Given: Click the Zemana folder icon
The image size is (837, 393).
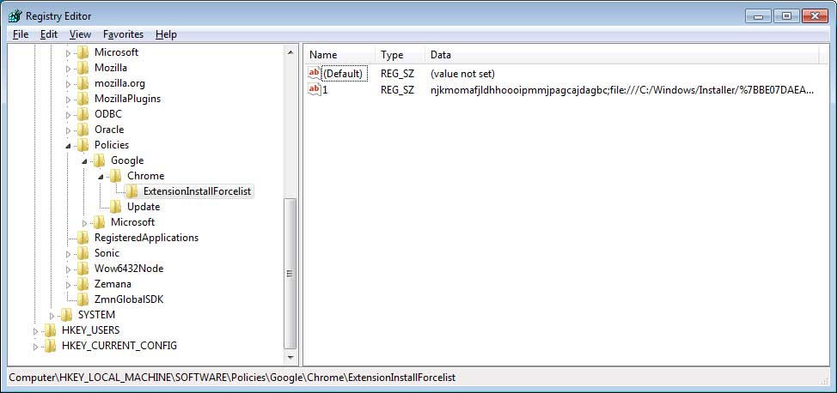Looking at the screenshot, I should [82, 284].
